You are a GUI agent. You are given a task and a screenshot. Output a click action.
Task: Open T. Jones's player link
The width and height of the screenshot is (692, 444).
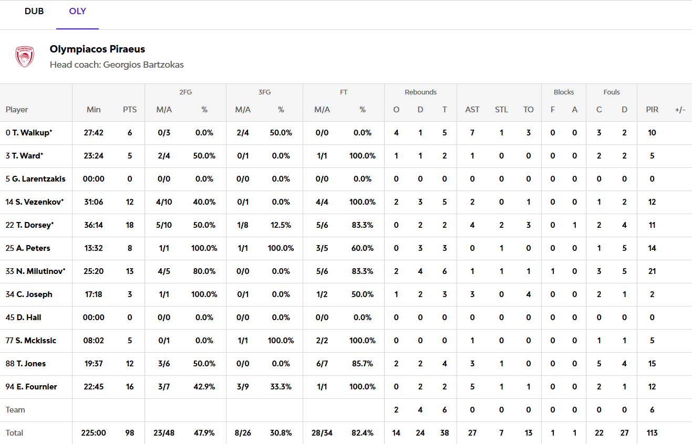pos(30,364)
